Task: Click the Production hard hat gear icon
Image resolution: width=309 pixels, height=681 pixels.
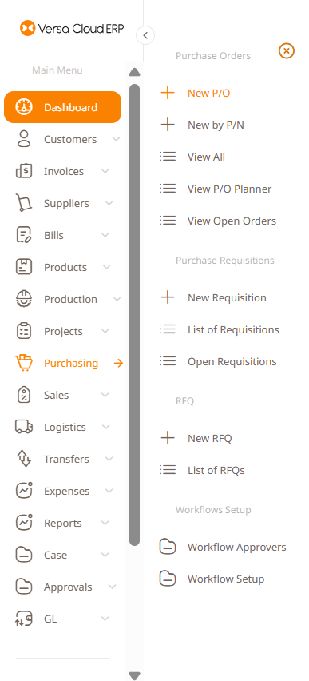Action: click(x=24, y=299)
